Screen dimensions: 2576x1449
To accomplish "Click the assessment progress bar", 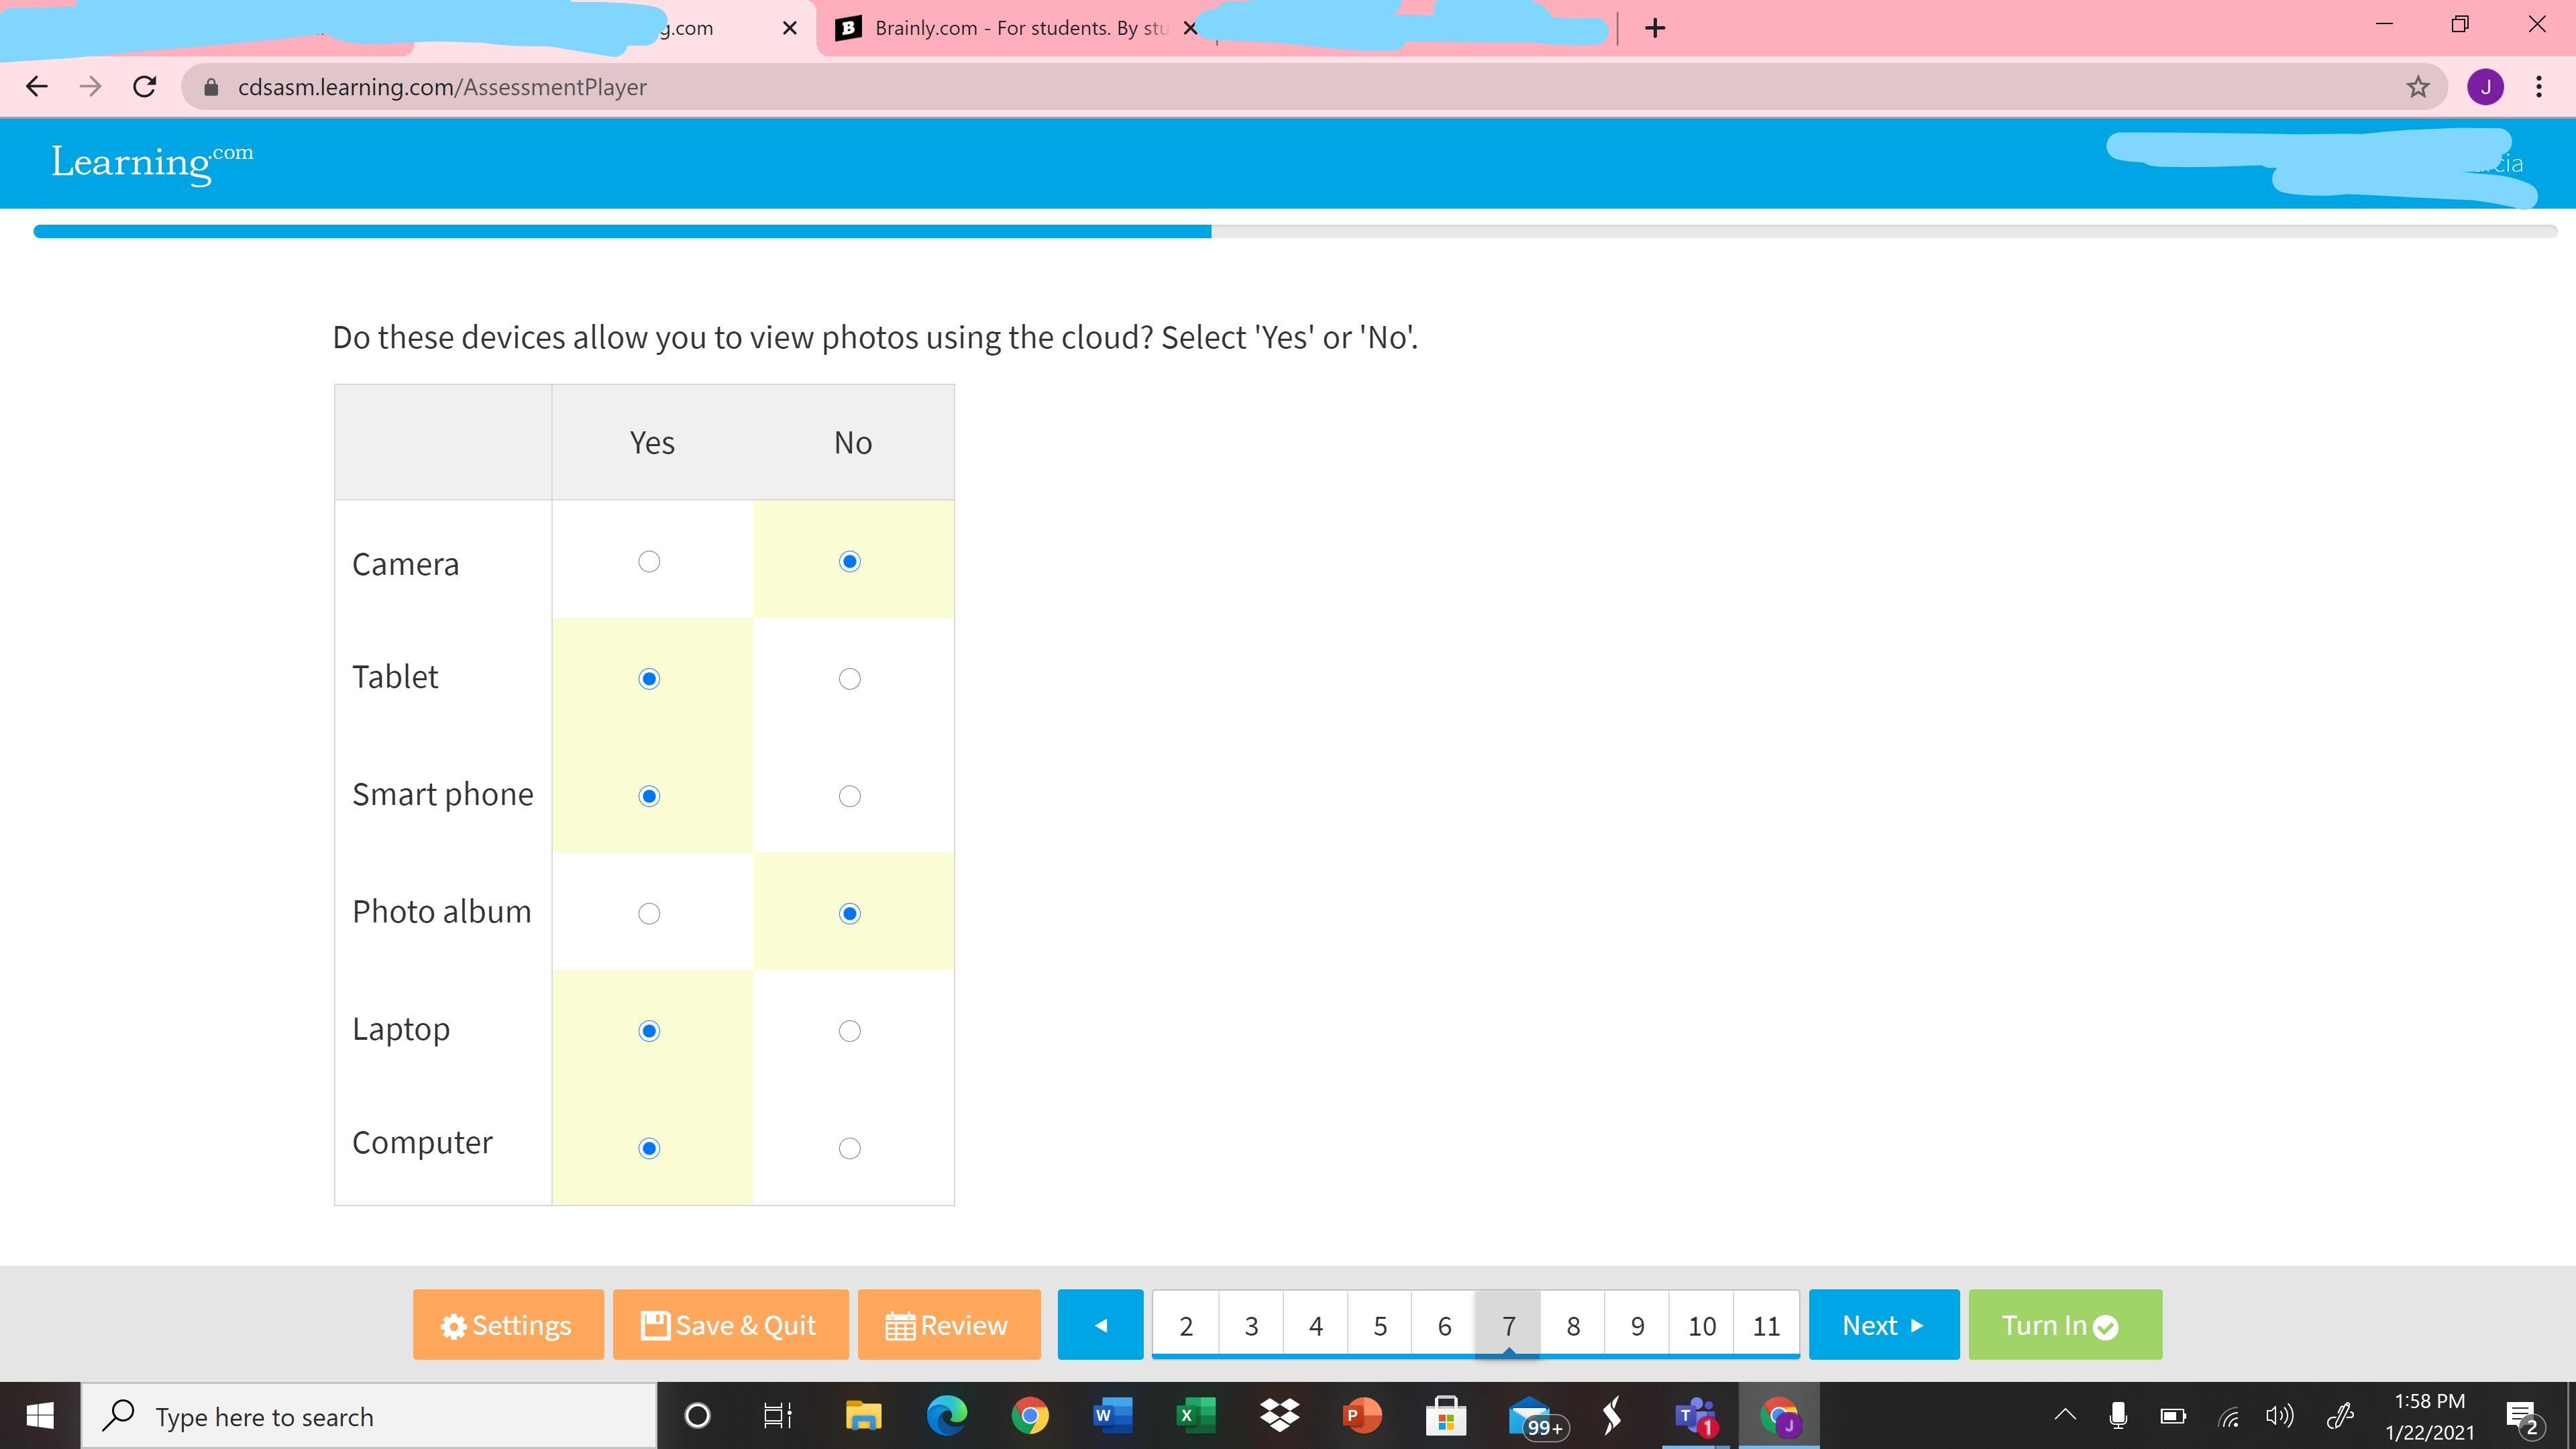I will coord(1294,231).
